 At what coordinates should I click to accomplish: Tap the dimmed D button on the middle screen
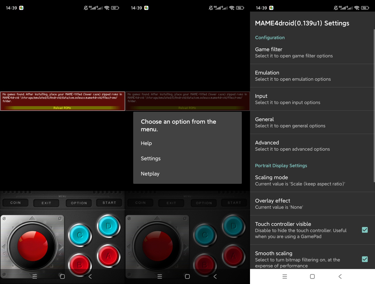click(x=233, y=226)
